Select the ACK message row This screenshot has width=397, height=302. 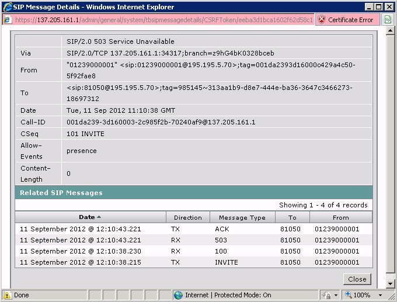click(194, 229)
